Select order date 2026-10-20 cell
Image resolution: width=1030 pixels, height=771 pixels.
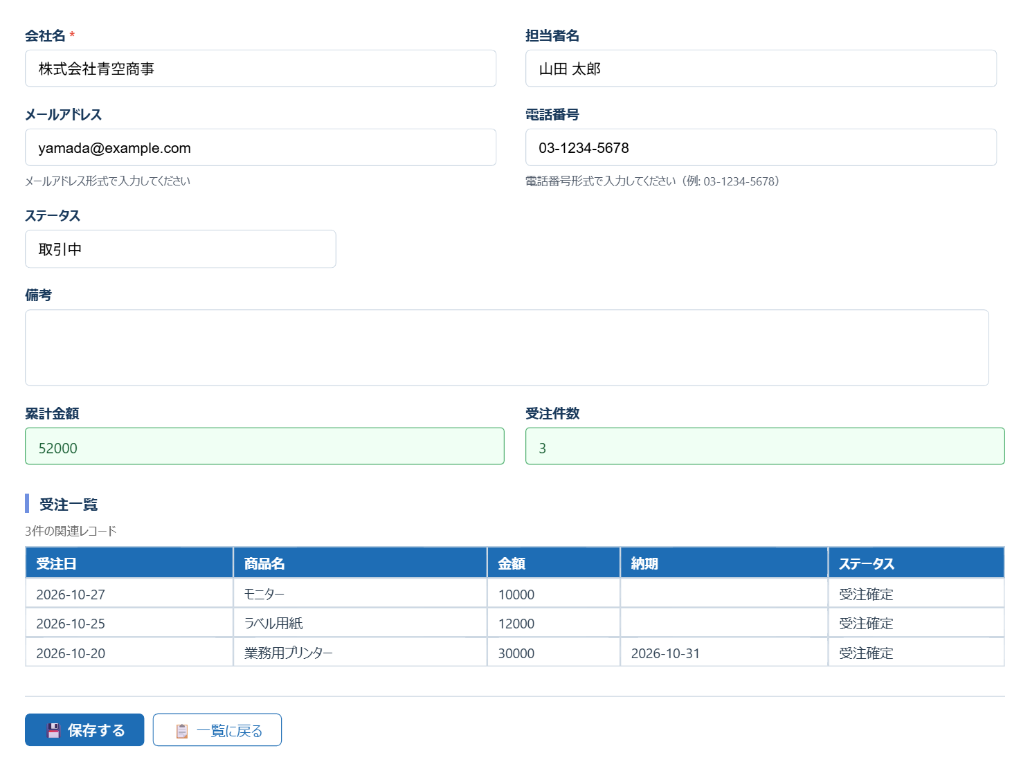coord(129,653)
